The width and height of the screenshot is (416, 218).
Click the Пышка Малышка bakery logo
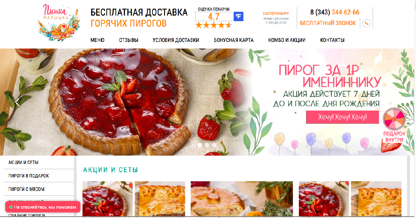click(58, 22)
